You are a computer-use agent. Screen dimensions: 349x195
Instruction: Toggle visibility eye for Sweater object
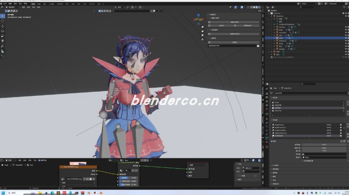(346, 49)
